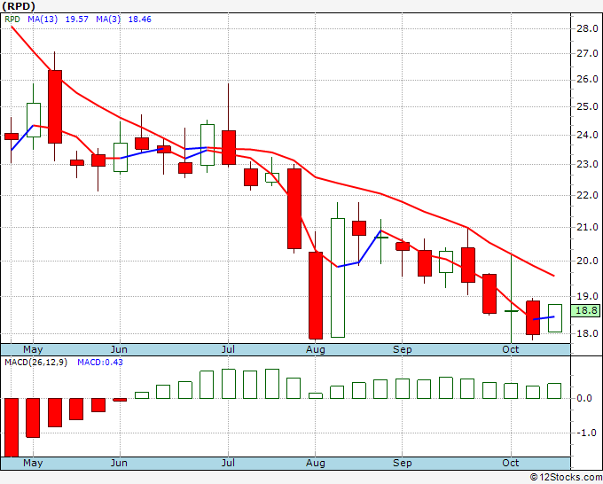Click Jun on the MACD panel time axis
This screenshot has width=603, height=484.
(119, 463)
